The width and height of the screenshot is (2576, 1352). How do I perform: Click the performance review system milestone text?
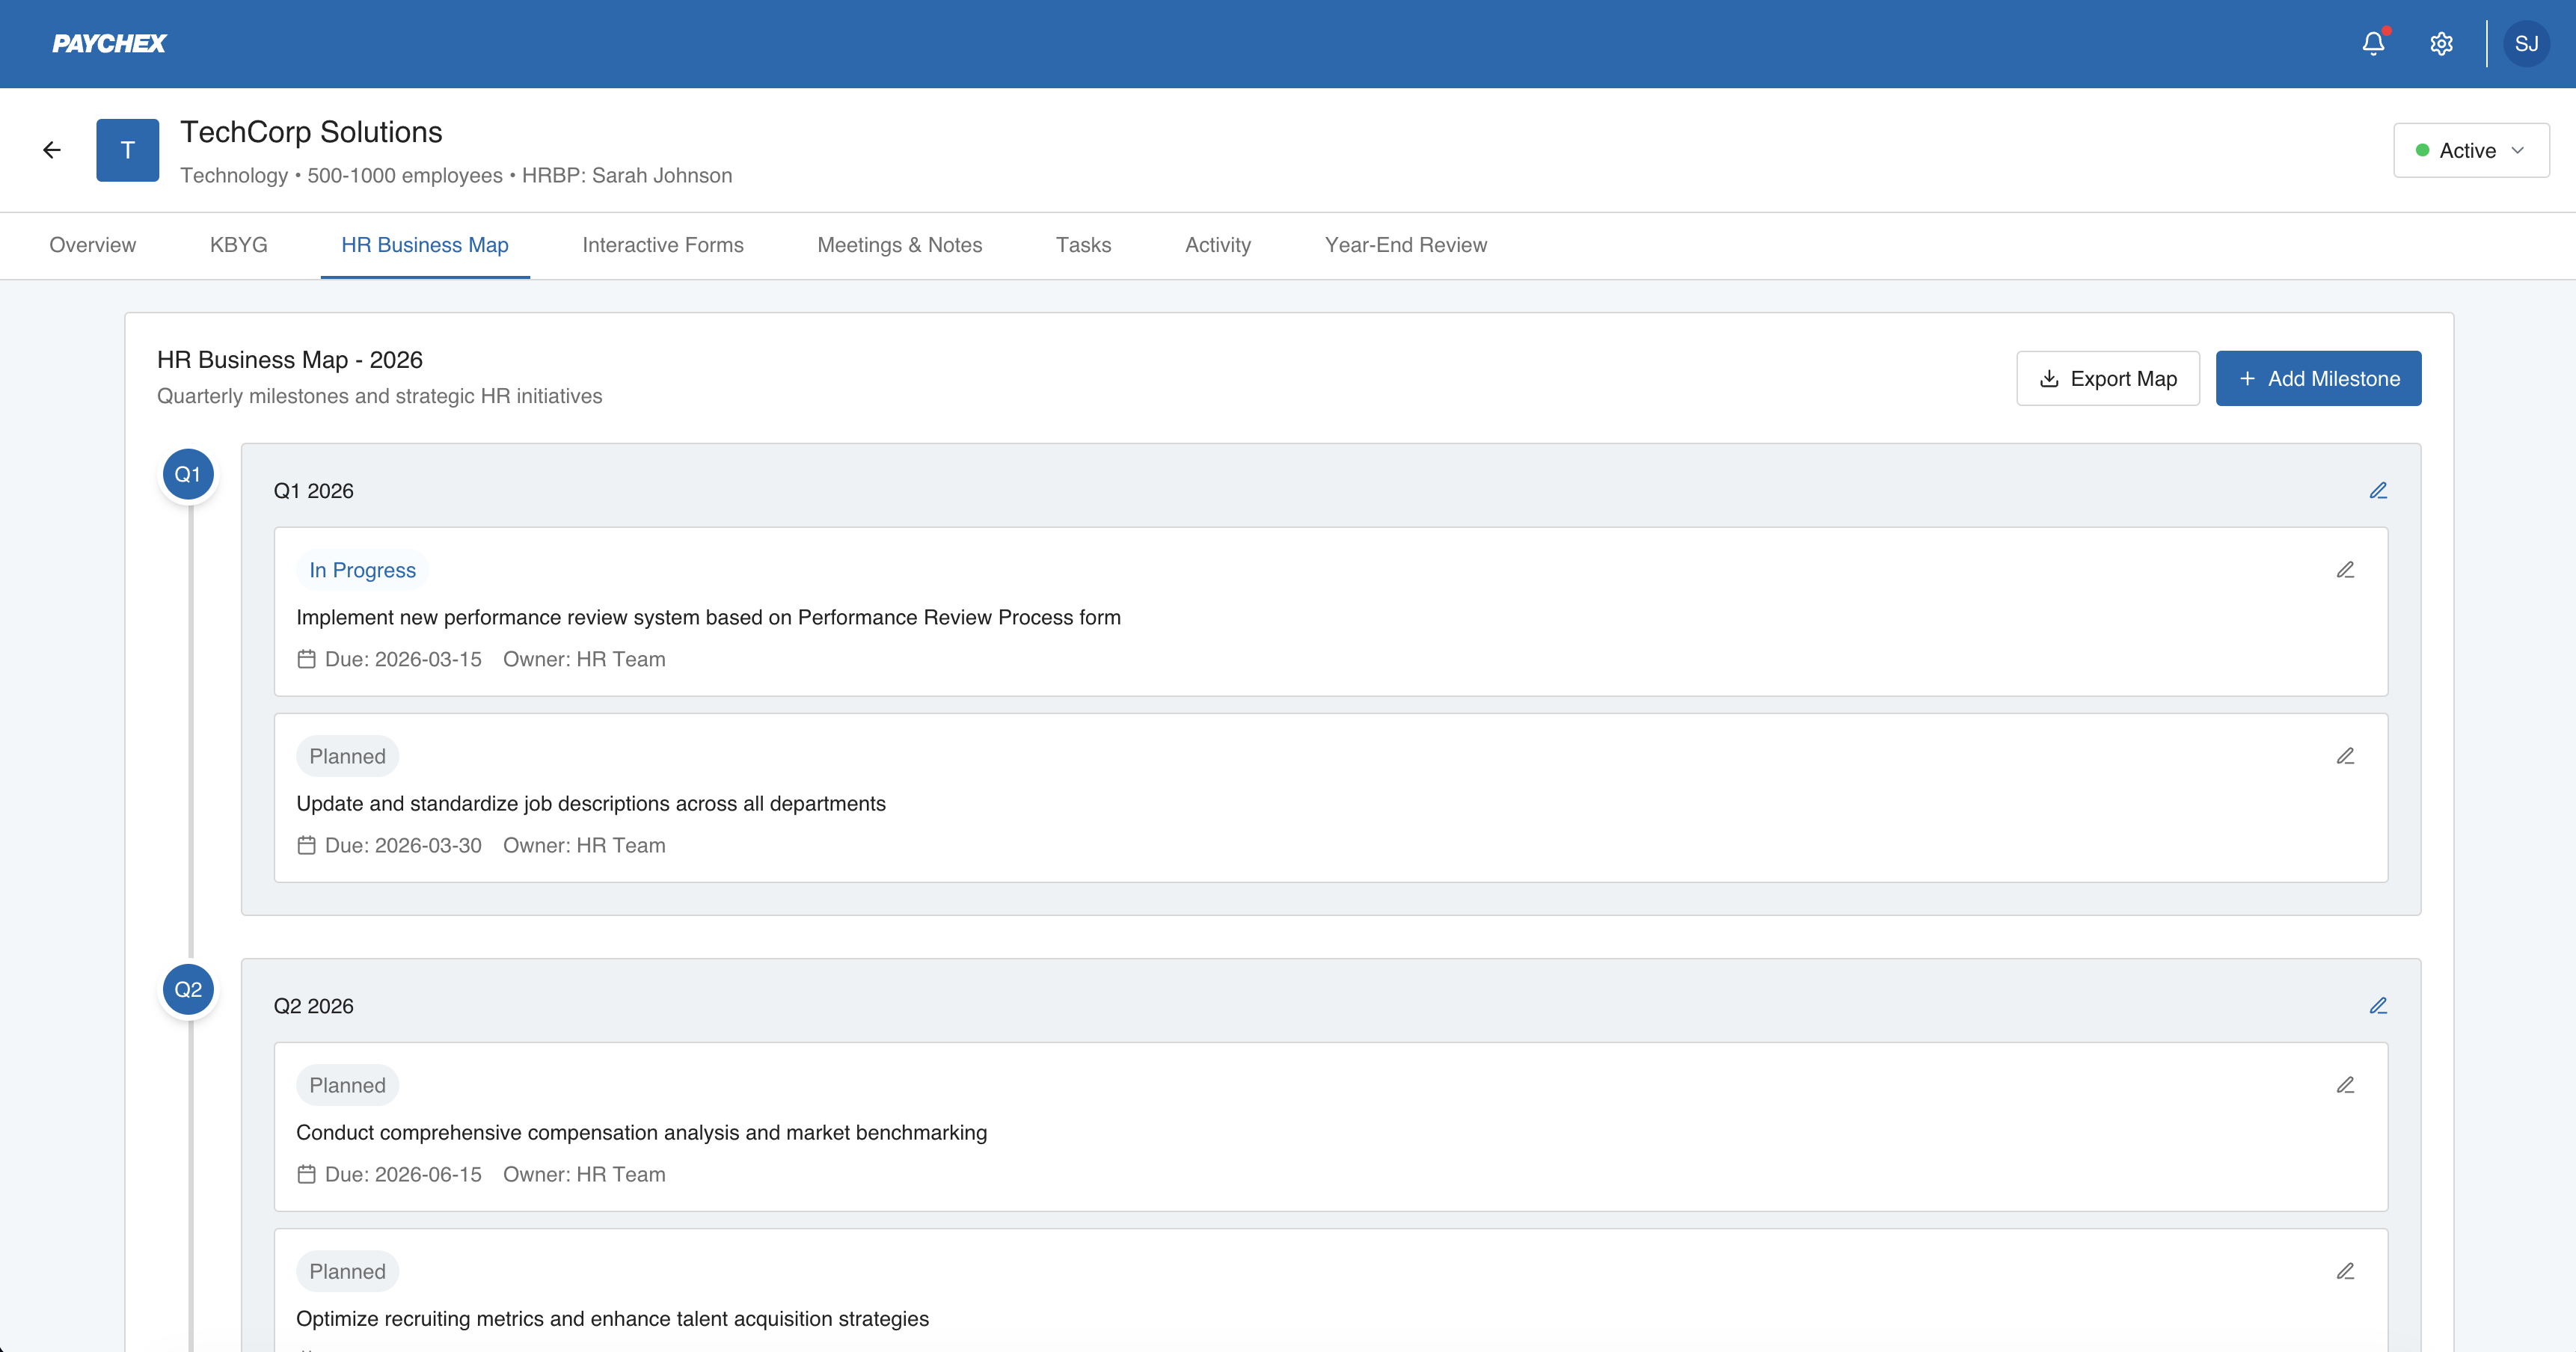tap(708, 617)
